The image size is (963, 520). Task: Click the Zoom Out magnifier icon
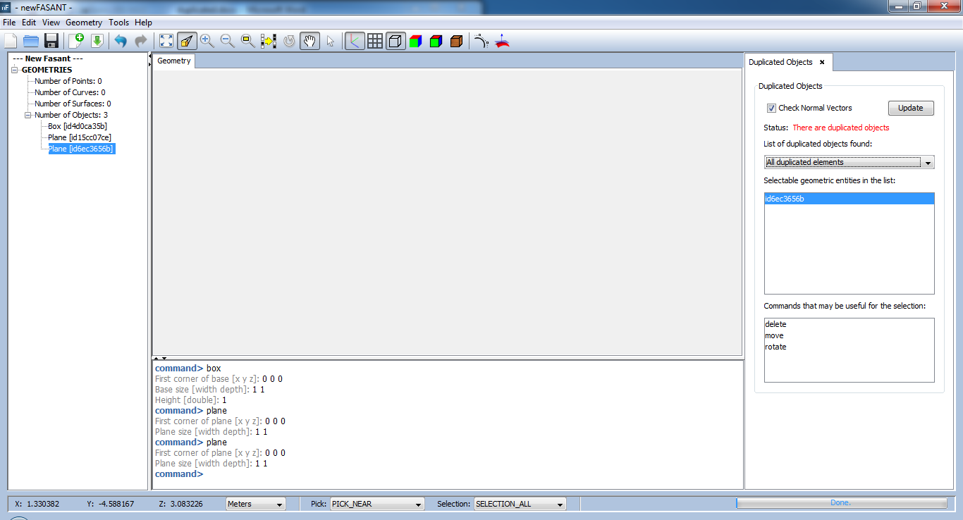coord(227,41)
